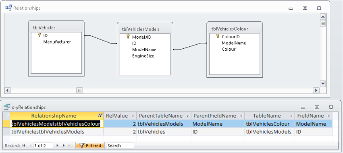343x153 pixels.
Task: Go to next record in navigation bar
Action: pos(58,146)
